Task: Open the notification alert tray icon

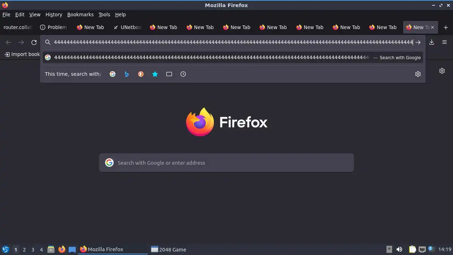Action: click(431, 249)
